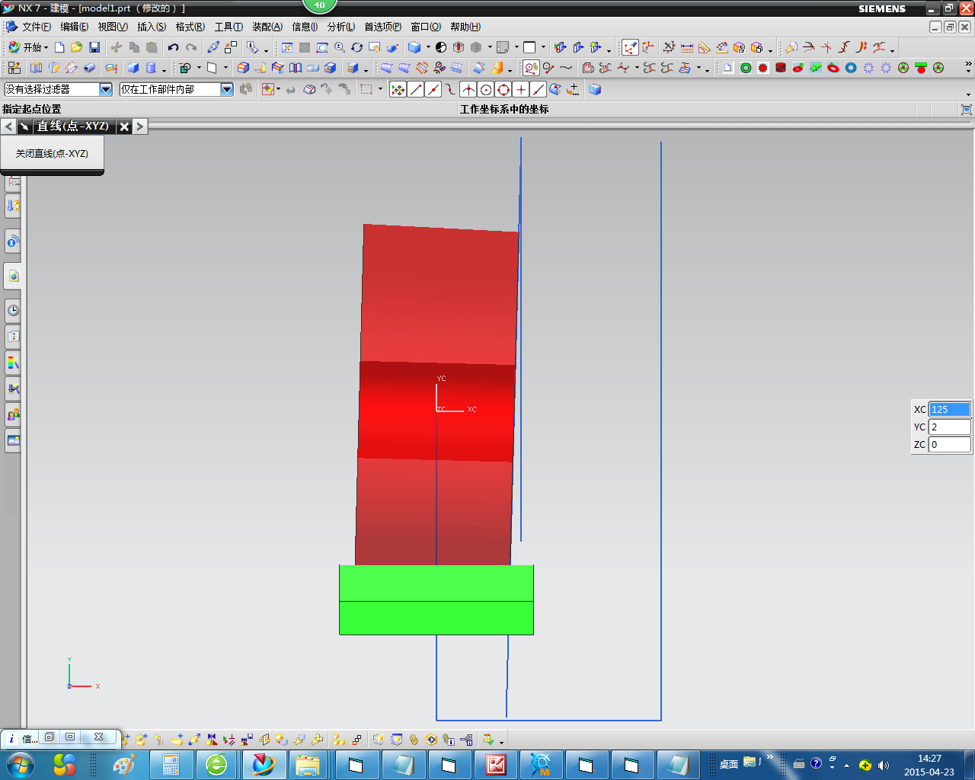Viewport: 975px width, 780px height.
Task: Activate the Rotate view tool
Action: pos(357,47)
